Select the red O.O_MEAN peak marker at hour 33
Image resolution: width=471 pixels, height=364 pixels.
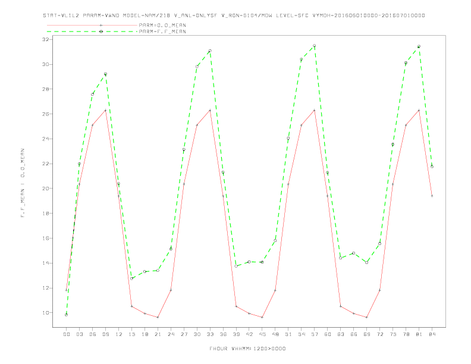[x=210, y=110]
